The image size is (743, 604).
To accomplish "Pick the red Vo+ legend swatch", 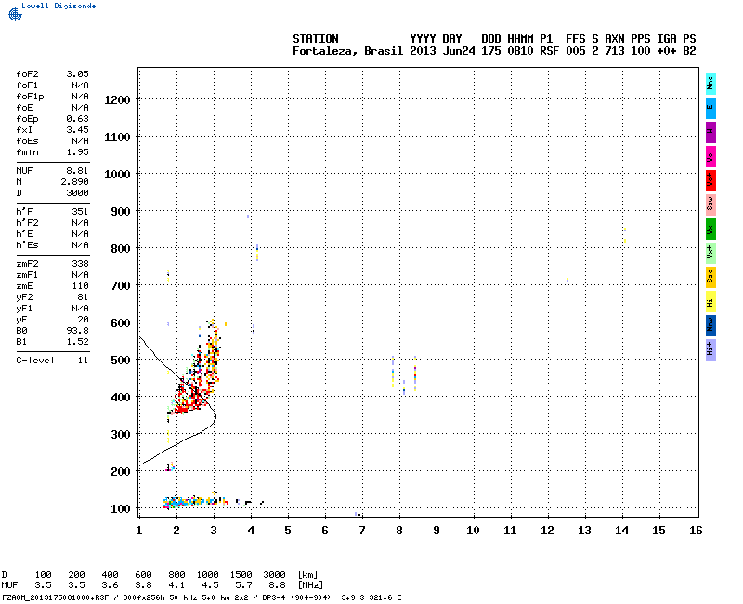I will point(710,180).
